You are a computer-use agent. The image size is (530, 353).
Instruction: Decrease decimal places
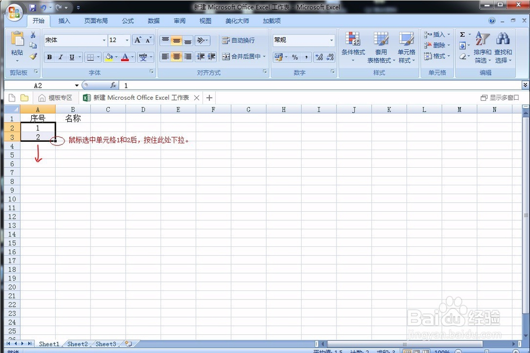[330, 57]
